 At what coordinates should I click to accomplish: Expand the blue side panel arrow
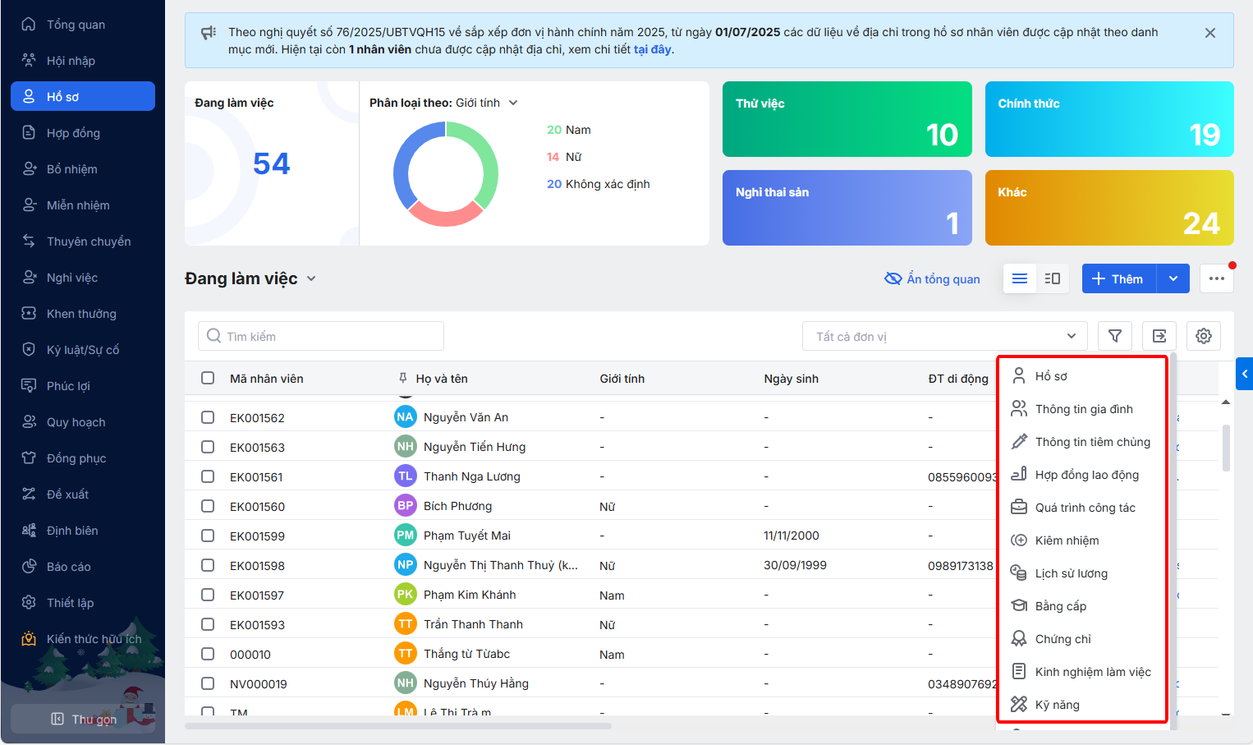(x=1244, y=374)
